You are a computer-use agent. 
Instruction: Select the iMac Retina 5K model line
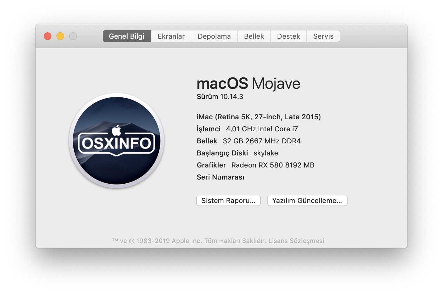point(259,117)
